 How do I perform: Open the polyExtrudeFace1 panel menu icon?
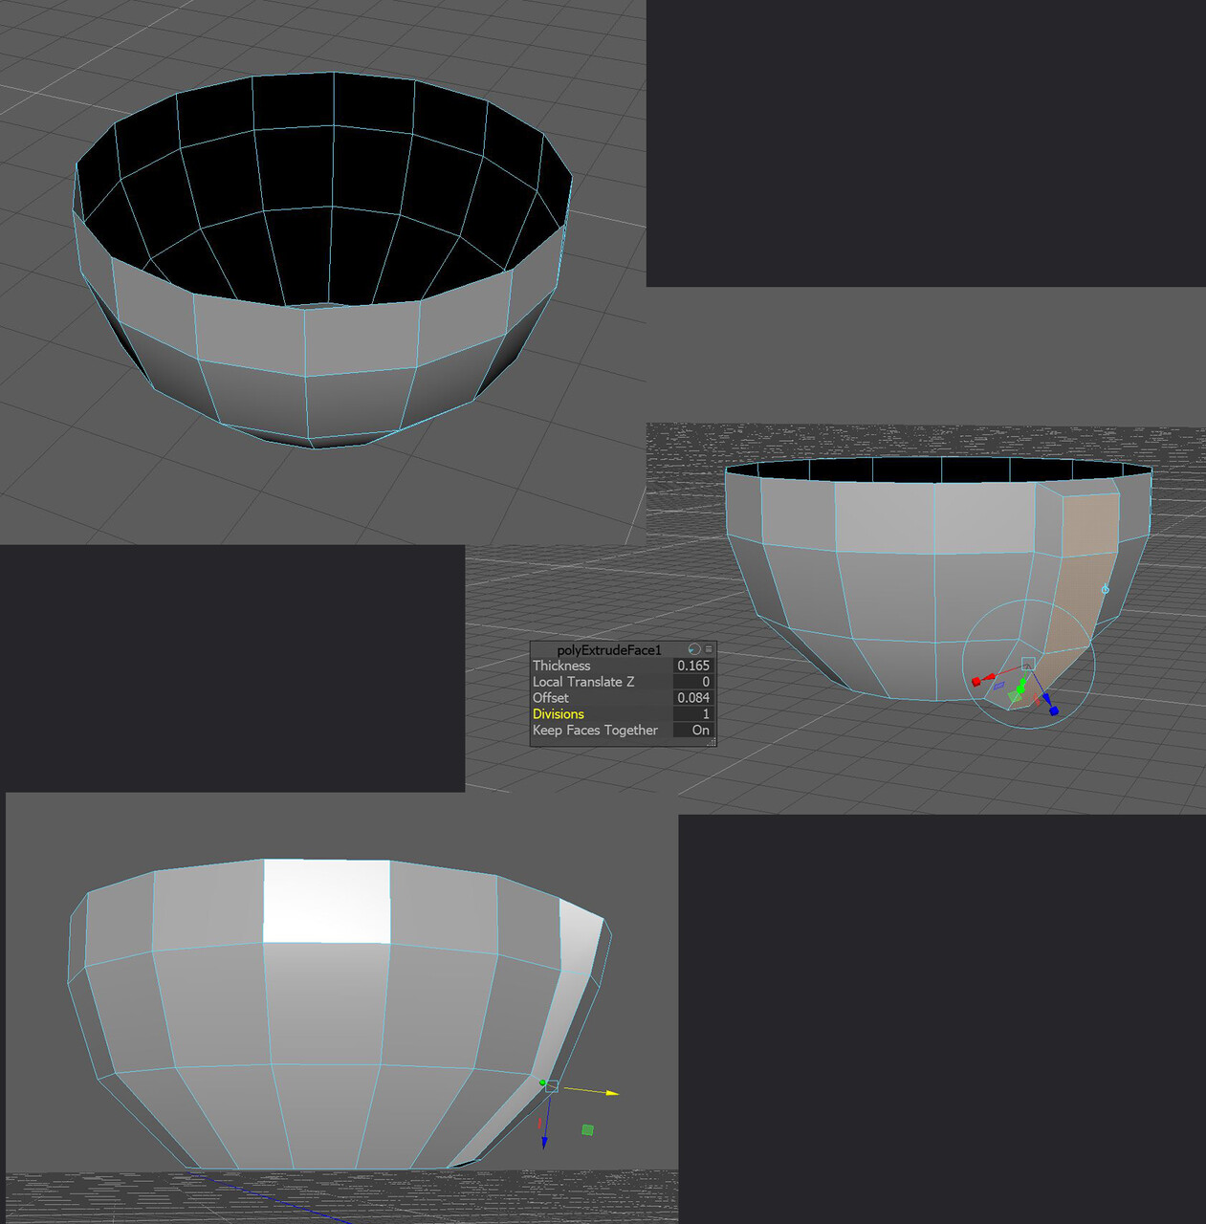(x=709, y=649)
